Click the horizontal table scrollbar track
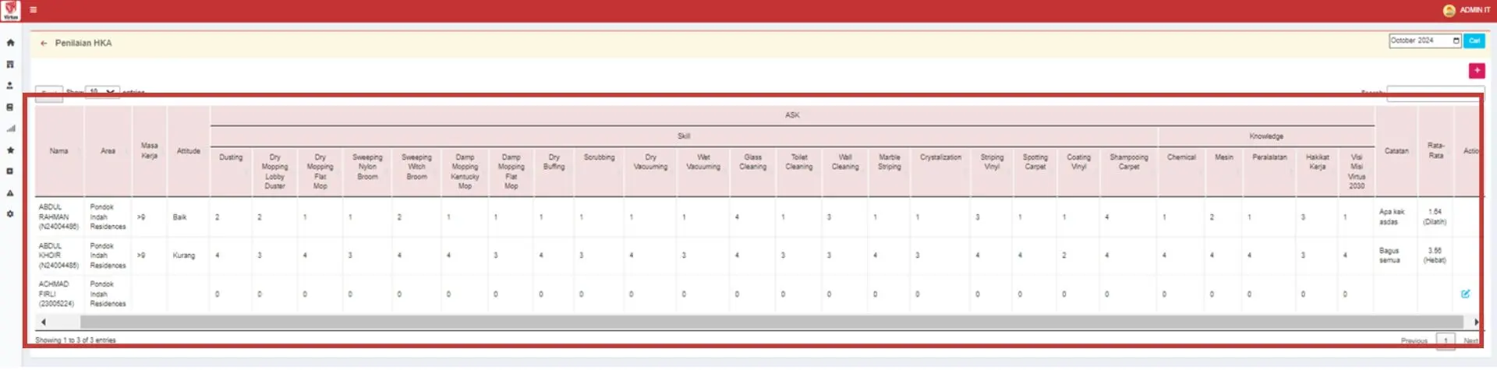The image size is (1497, 370). (x=770, y=322)
